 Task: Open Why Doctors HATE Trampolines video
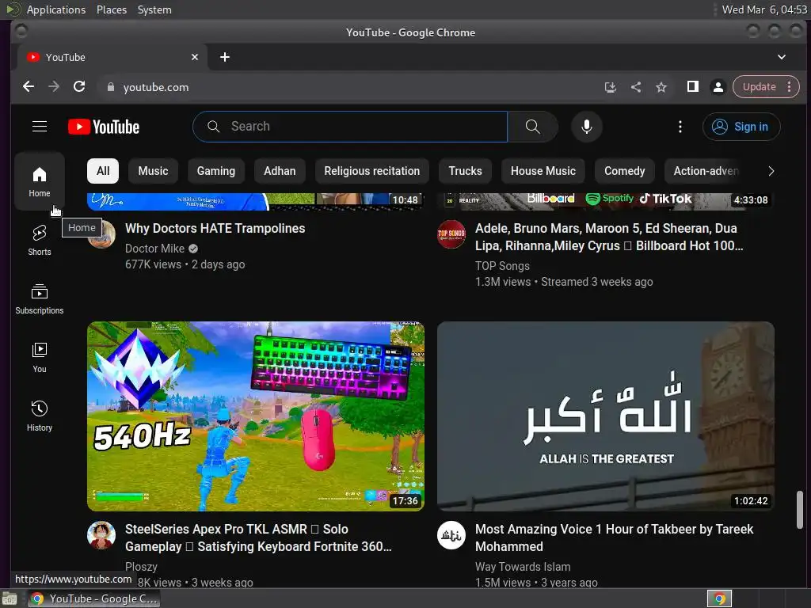215,229
